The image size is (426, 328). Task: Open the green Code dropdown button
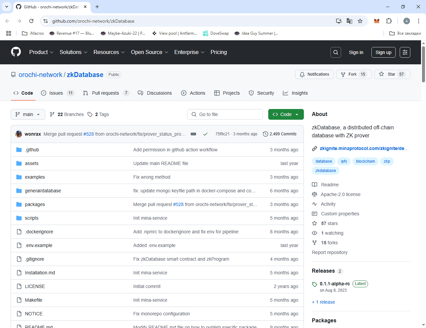286,114
